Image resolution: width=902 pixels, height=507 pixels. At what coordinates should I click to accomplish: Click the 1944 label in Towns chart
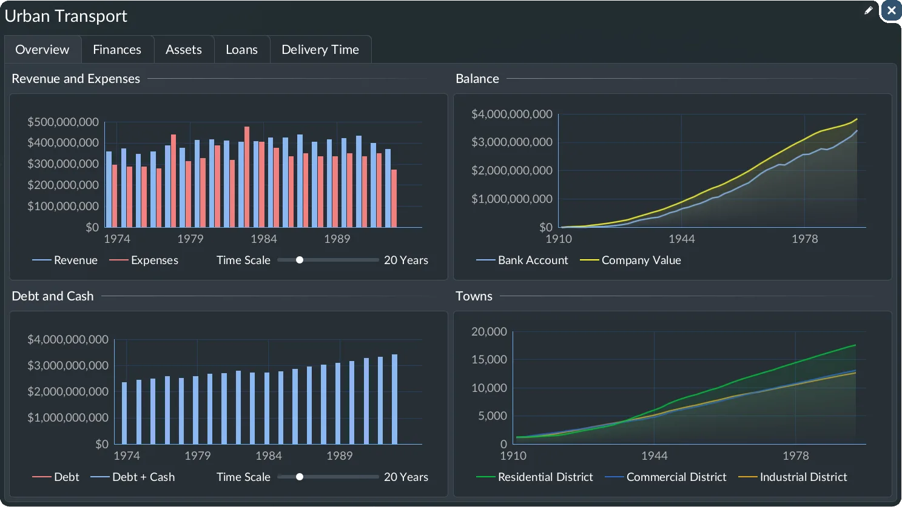point(655,456)
